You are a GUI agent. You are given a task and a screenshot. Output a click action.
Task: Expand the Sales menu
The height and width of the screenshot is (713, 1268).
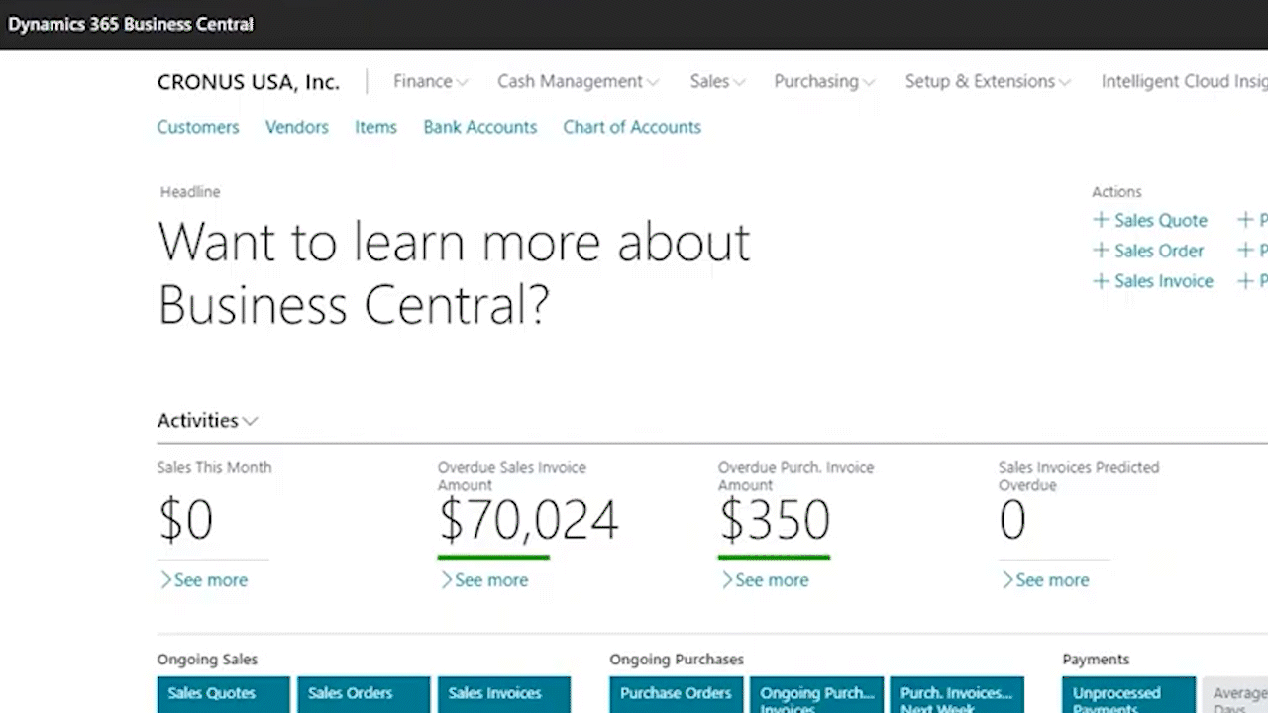[717, 81]
